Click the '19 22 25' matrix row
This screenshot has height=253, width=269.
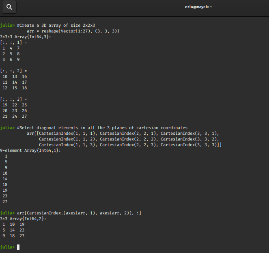coord(15,105)
